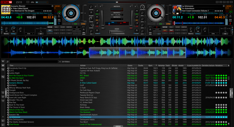The image size is (234, 127).
Task: Toggle left mixer TC switch
Action: point(97,6)
